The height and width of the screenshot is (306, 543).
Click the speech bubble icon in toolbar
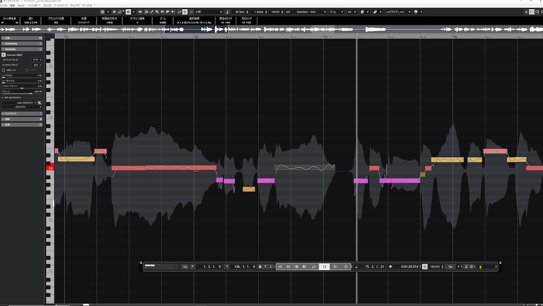point(416,12)
